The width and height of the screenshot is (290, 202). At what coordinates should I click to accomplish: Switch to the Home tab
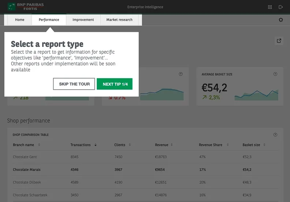[x=20, y=20]
